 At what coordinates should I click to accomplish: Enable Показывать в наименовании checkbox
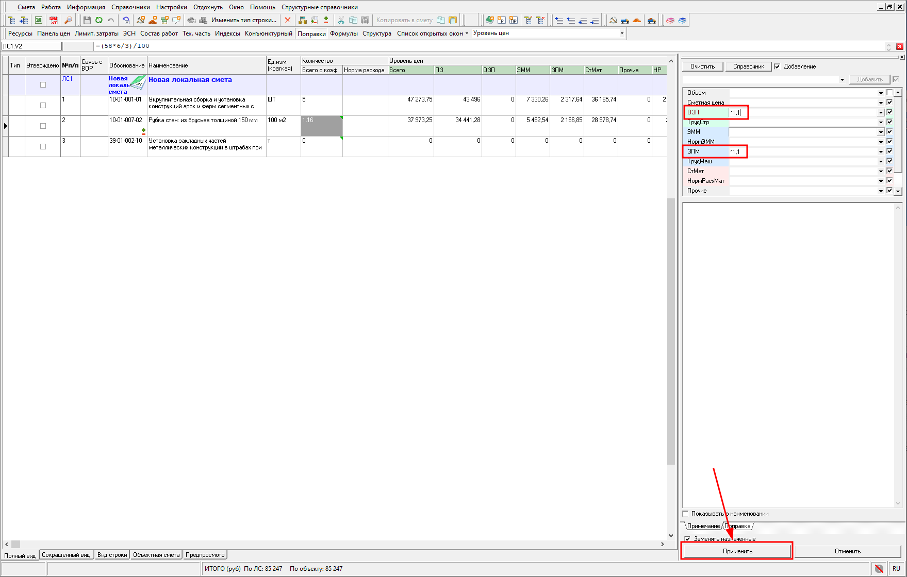(686, 514)
